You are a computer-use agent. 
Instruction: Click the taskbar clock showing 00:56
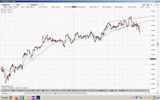point(154,97)
